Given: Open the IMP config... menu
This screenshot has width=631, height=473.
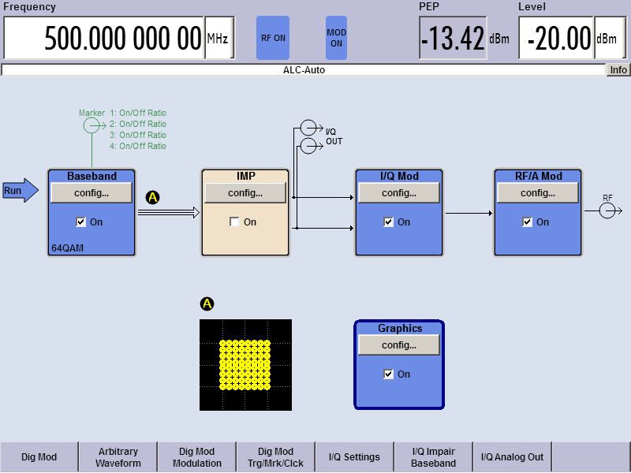Looking at the screenshot, I should (x=245, y=193).
